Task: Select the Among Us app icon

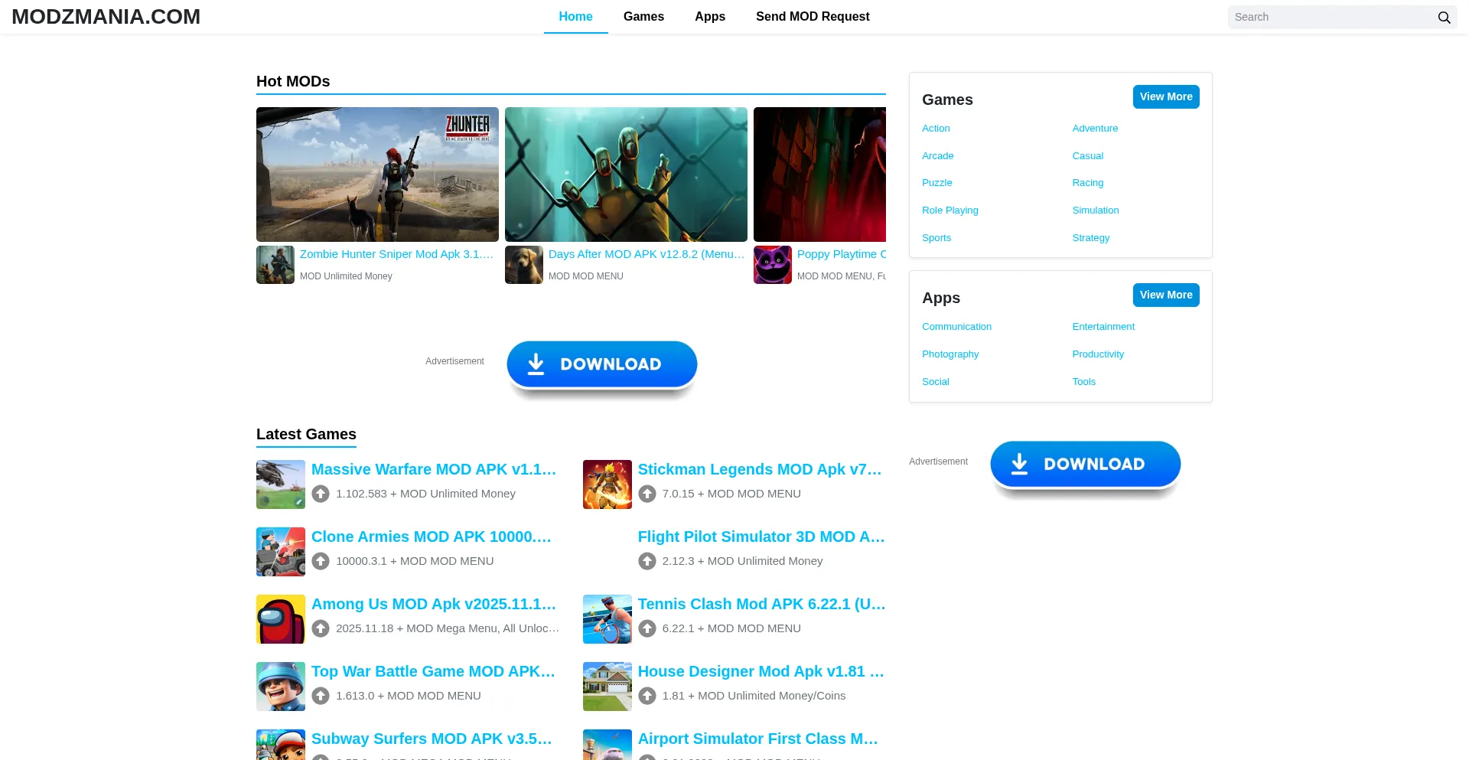Action: 280,619
